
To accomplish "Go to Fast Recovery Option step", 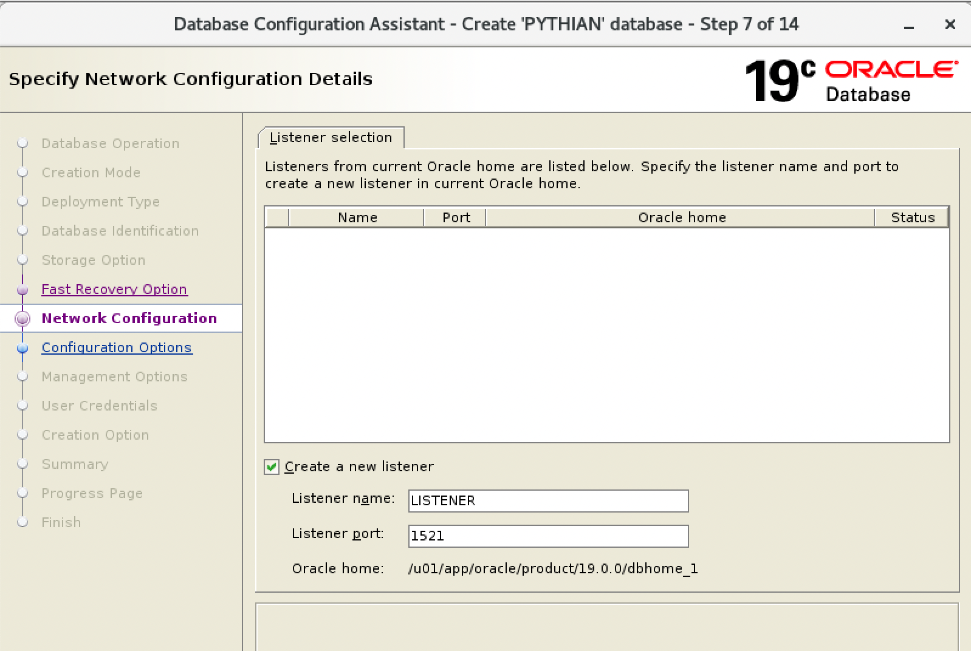I will pyautogui.click(x=114, y=290).
